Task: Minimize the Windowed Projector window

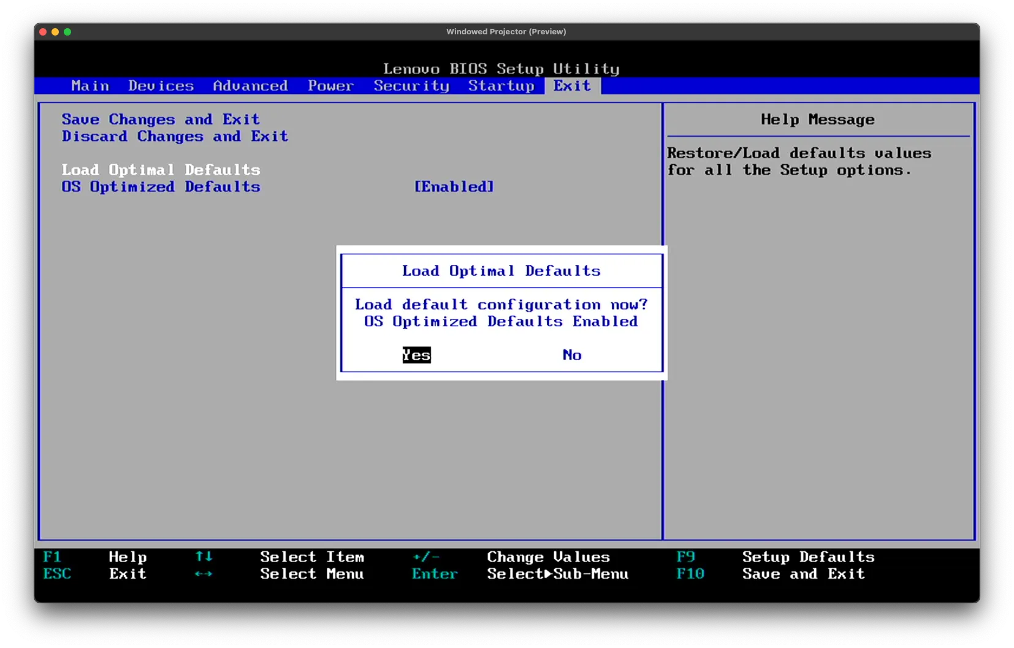Action: pyautogui.click(x=55, y=32)
